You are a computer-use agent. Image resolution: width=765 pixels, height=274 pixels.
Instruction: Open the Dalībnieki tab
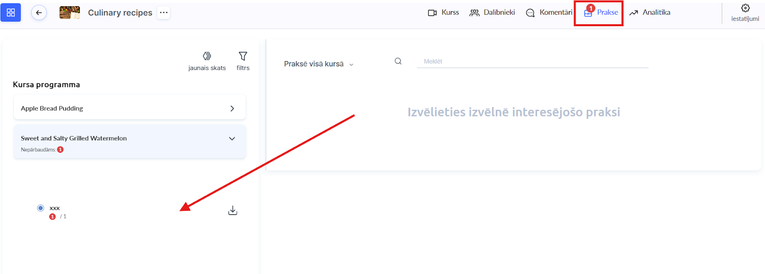pyautogui.click(x=492, y=12)
